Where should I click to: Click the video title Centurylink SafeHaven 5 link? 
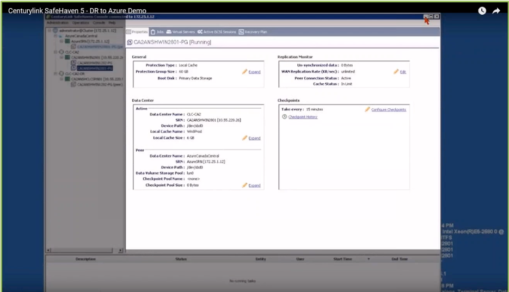(77, 11)
